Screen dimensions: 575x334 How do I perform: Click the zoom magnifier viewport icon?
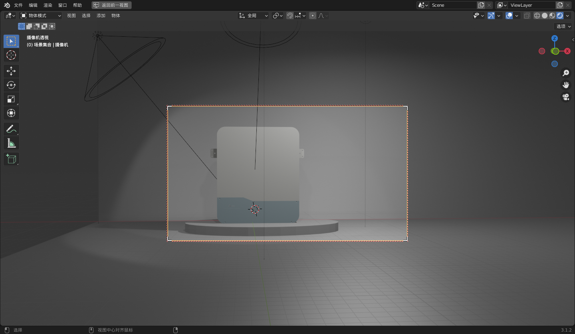pos(566,73)
